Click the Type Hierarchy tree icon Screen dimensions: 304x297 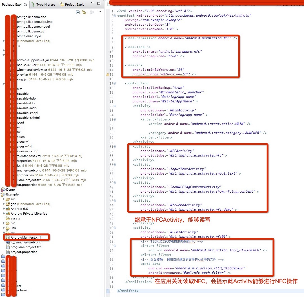33,4
